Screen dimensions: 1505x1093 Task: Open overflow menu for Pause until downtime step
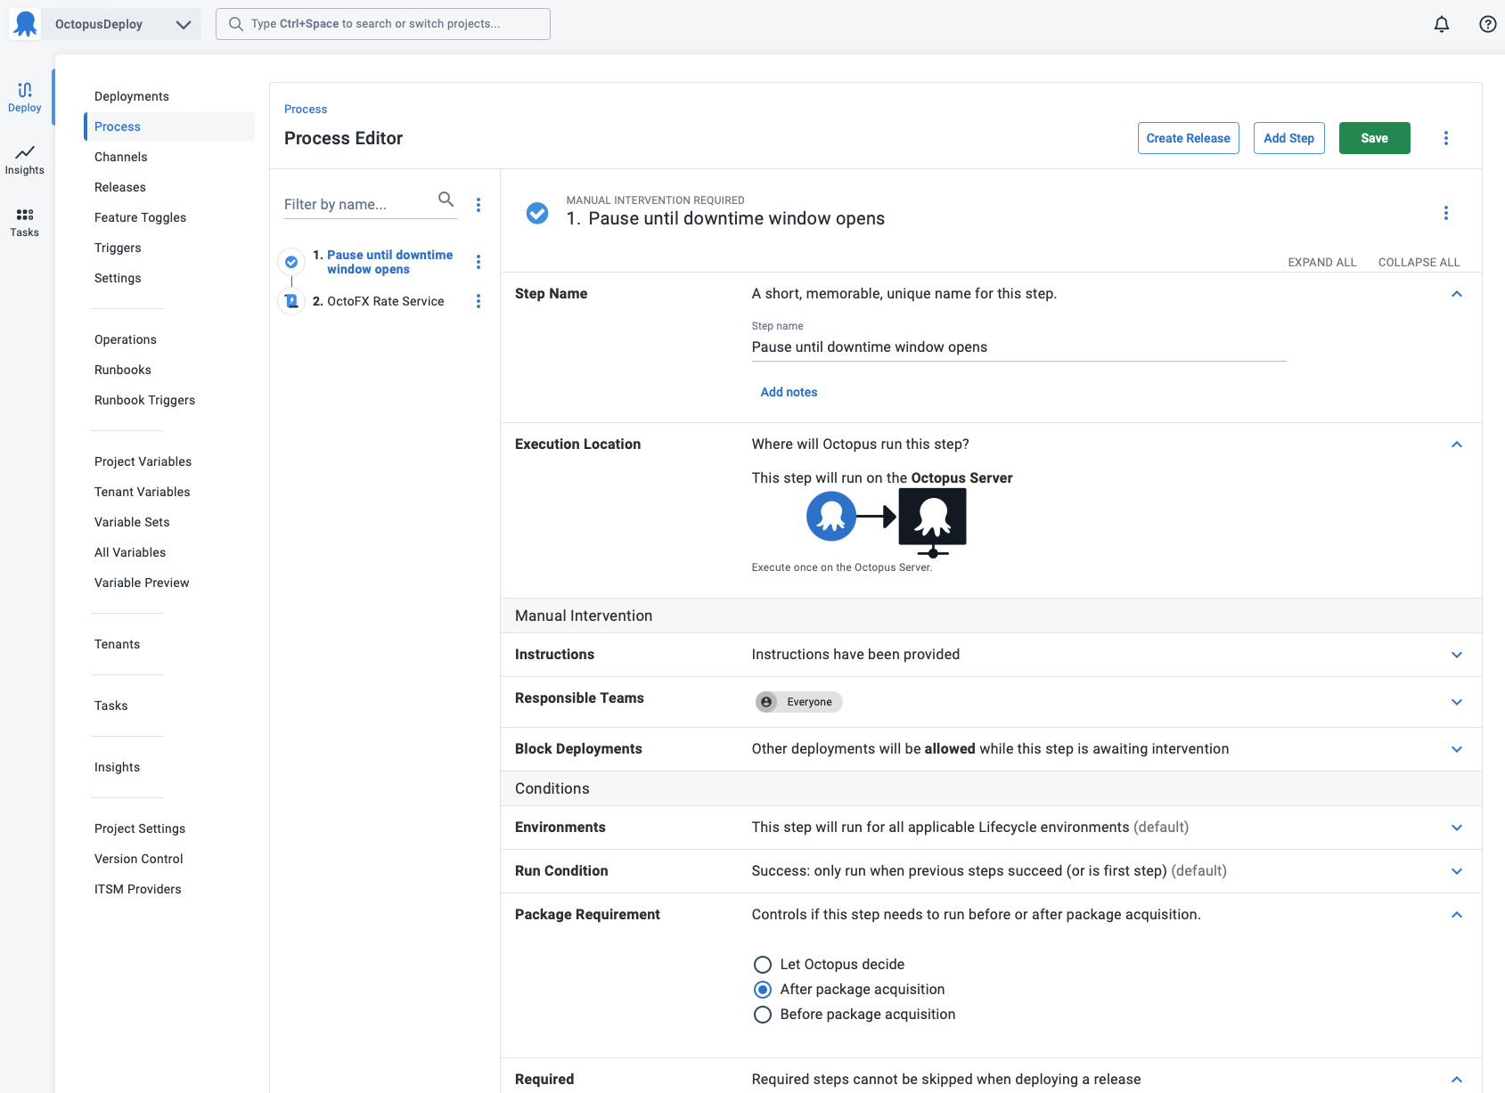(478, 262)
